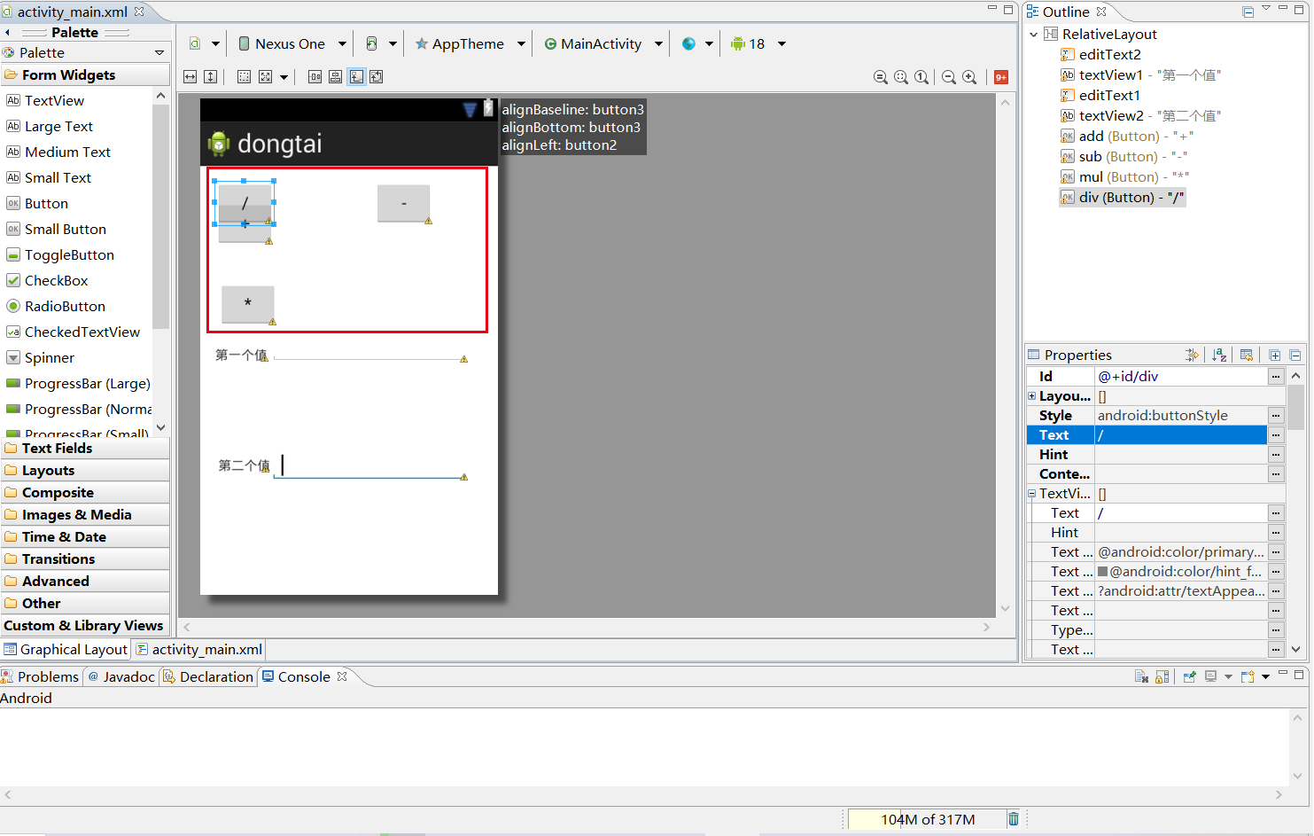The image size is (1314, 836).
Task: Select CheckedTextView widget in the palette
Action: 82,332
